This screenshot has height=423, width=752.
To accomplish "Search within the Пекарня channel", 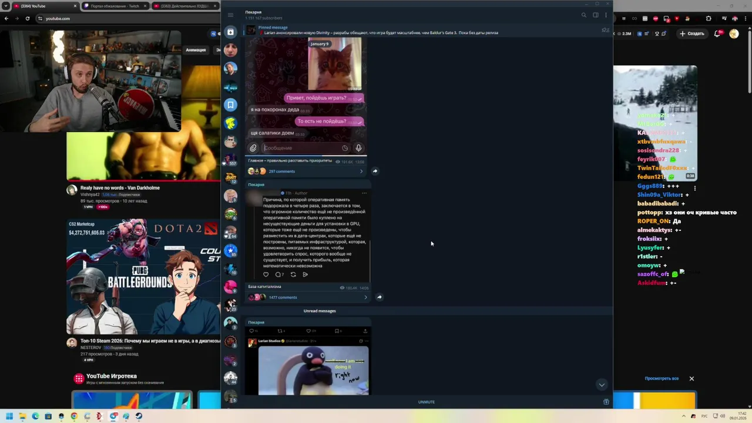I will 583,15.
